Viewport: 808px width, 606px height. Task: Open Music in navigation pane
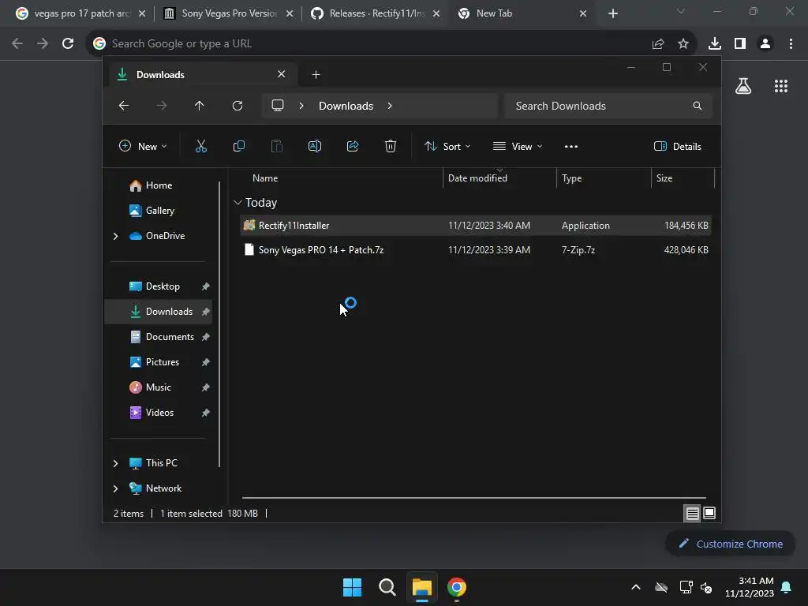tap(160, 387)
